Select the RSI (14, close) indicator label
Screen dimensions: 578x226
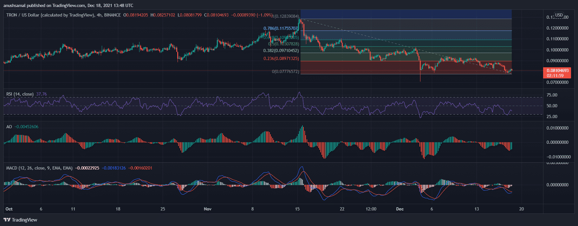click(x=20, y=94)
